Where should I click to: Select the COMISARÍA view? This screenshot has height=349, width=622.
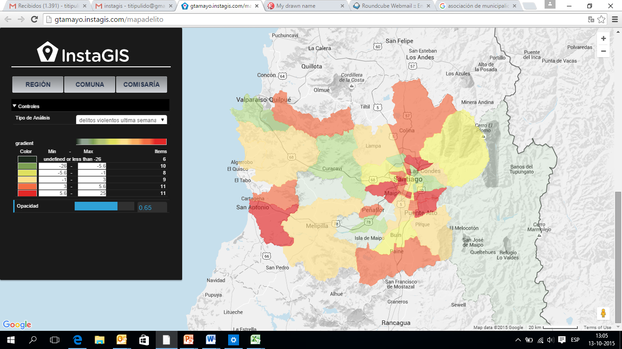(142, 84)
